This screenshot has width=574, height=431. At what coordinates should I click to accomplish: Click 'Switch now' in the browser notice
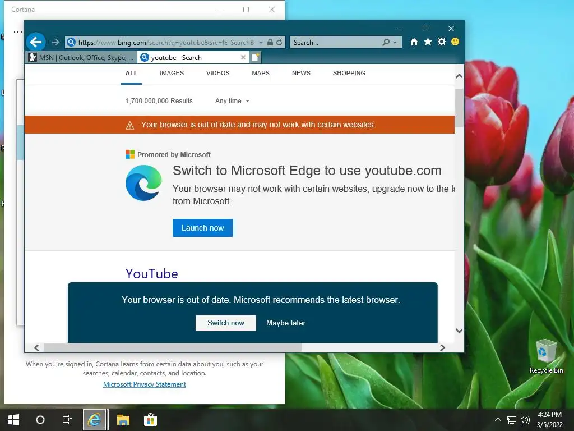(x=226, y=323)
